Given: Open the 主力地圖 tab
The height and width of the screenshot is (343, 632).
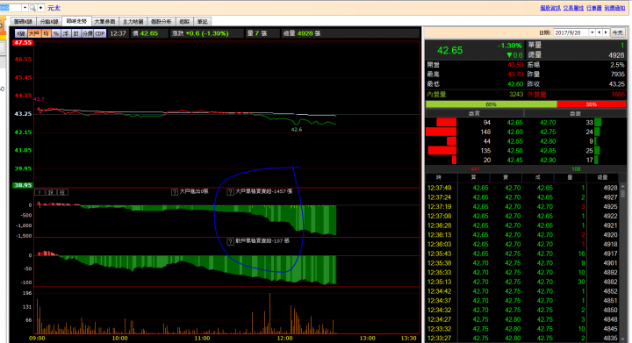Looking at the screenshot, I should [x=133, y=22].
